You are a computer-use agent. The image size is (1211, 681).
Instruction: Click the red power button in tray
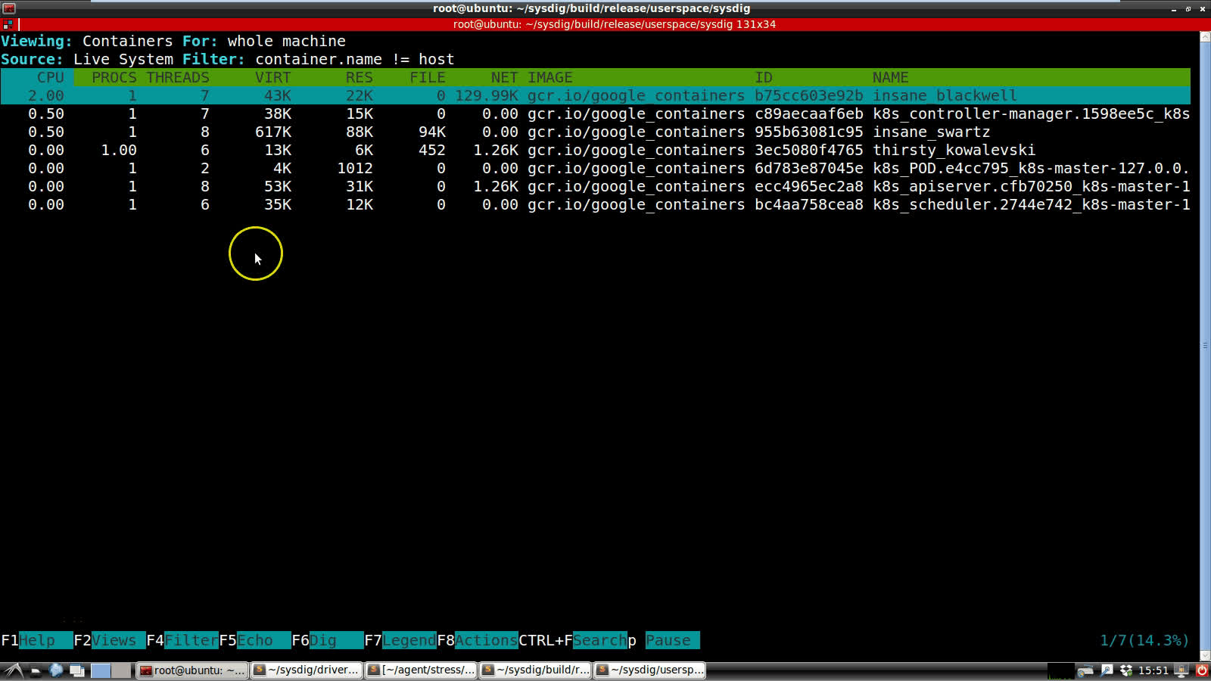1201,670
